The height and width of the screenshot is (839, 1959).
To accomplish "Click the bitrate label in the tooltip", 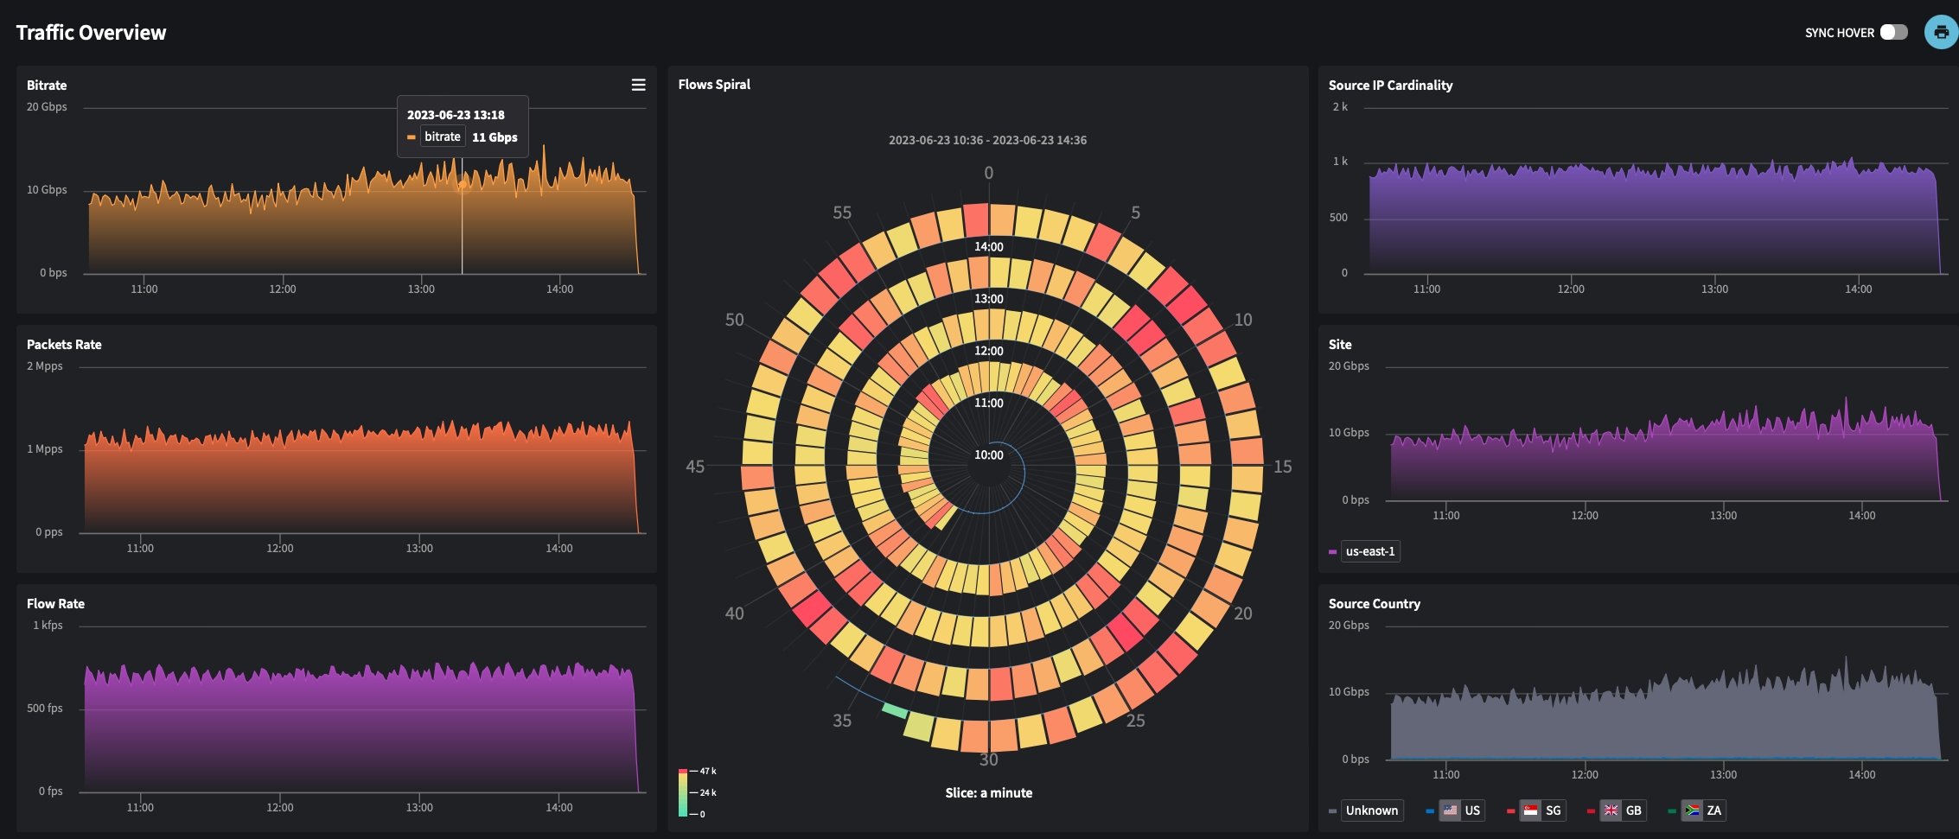I will coord(443,137).
